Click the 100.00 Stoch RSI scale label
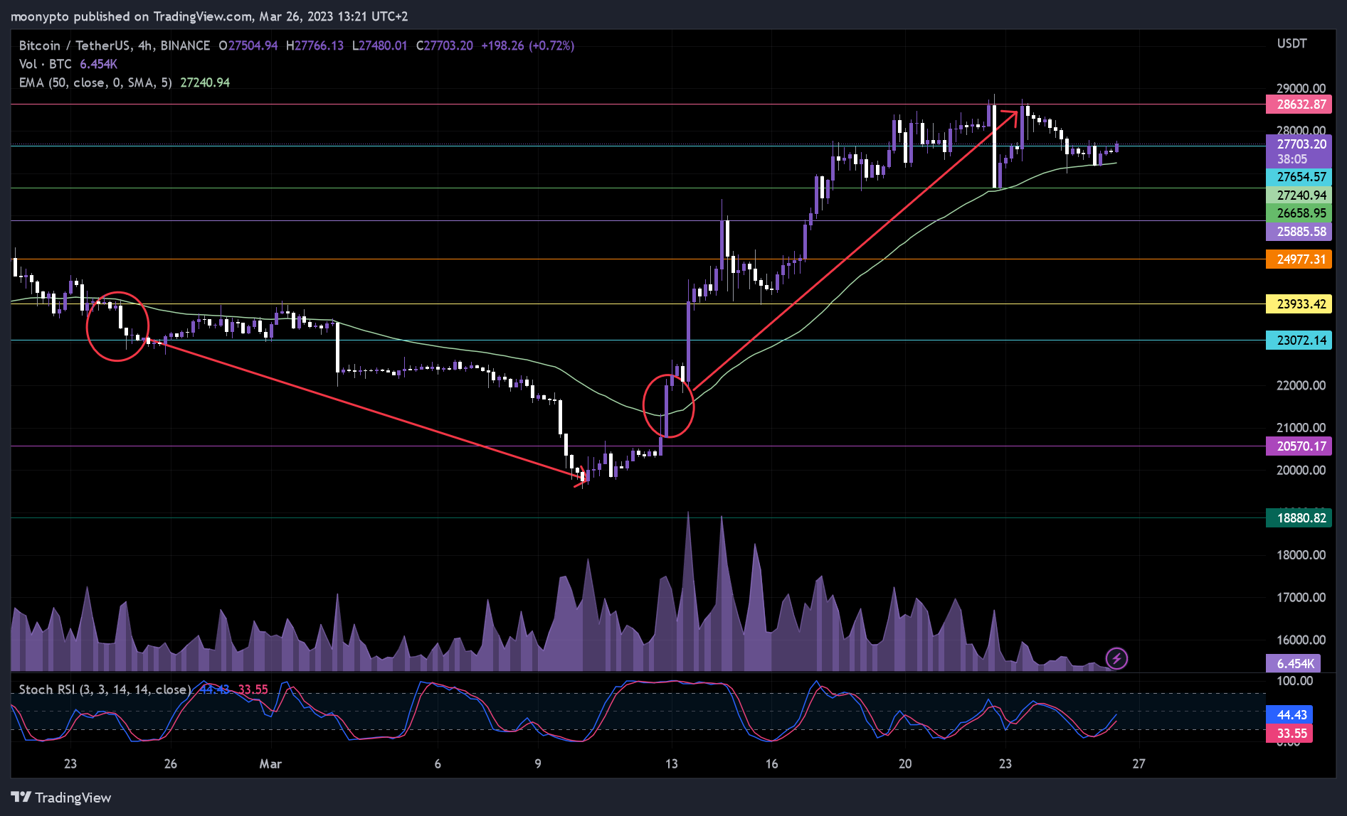1347x816 pixels. click(x=1295, y=681)
